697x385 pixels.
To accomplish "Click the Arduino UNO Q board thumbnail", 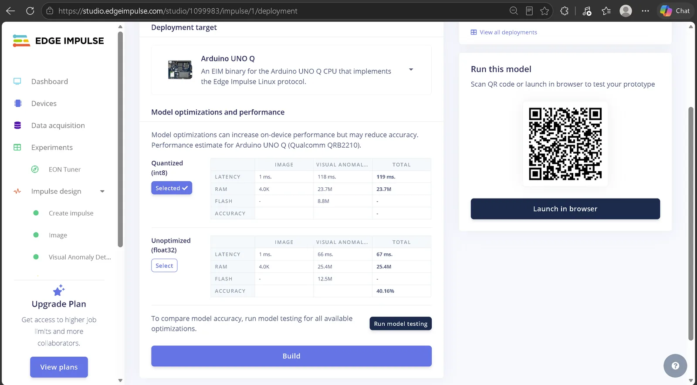I will point(180,70).
